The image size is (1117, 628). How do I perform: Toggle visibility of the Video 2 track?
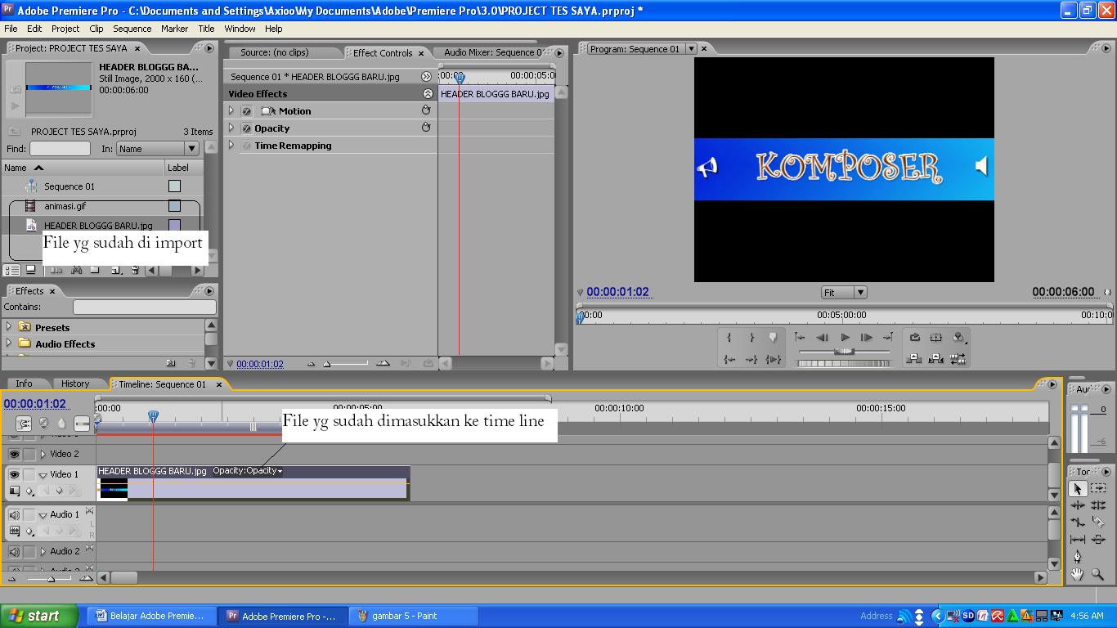tap(14, 453)
